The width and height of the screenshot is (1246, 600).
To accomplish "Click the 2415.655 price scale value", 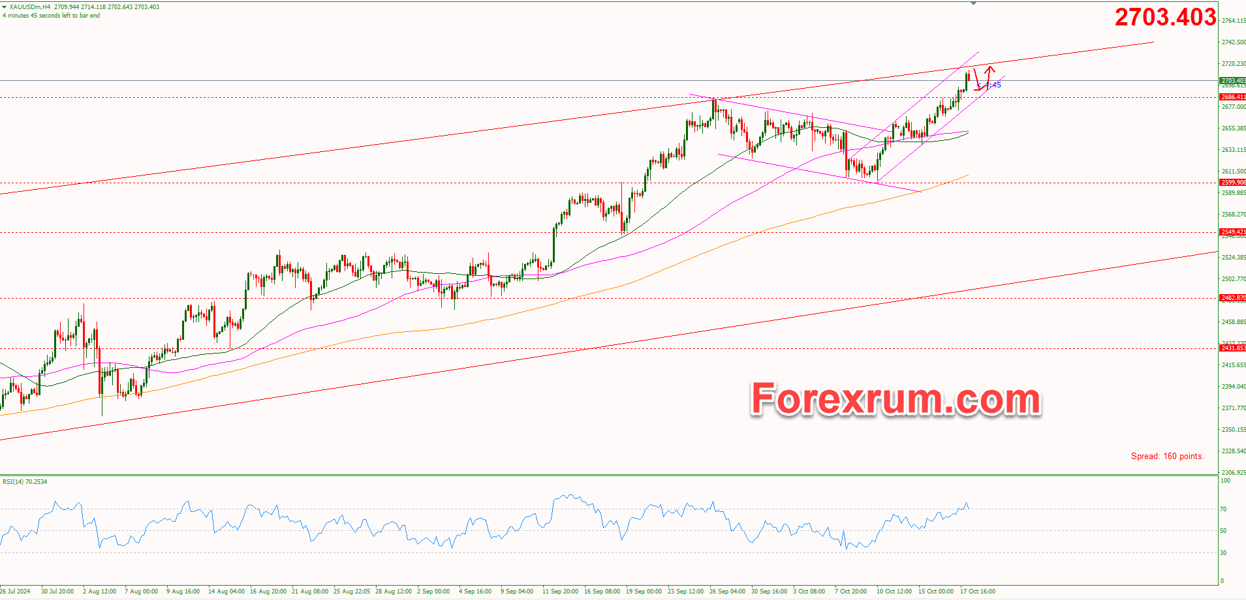I will 1234,365.
